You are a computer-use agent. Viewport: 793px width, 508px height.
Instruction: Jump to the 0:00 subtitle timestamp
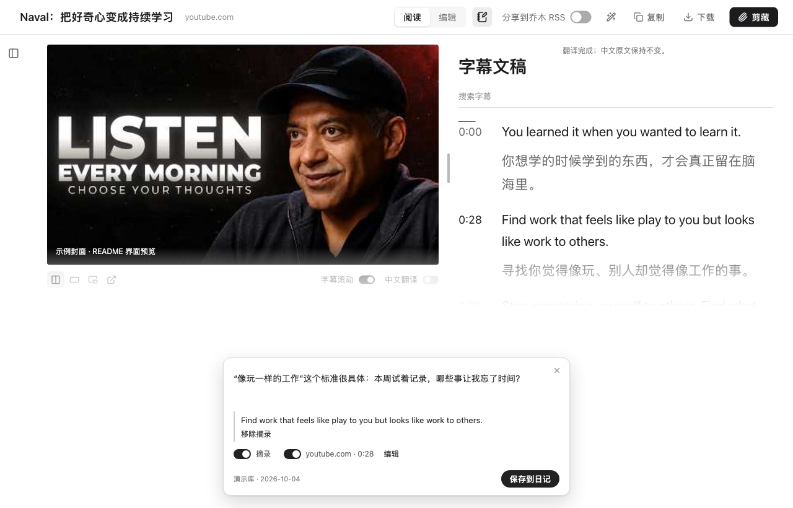pyautogui.click(x=470, y=132)
